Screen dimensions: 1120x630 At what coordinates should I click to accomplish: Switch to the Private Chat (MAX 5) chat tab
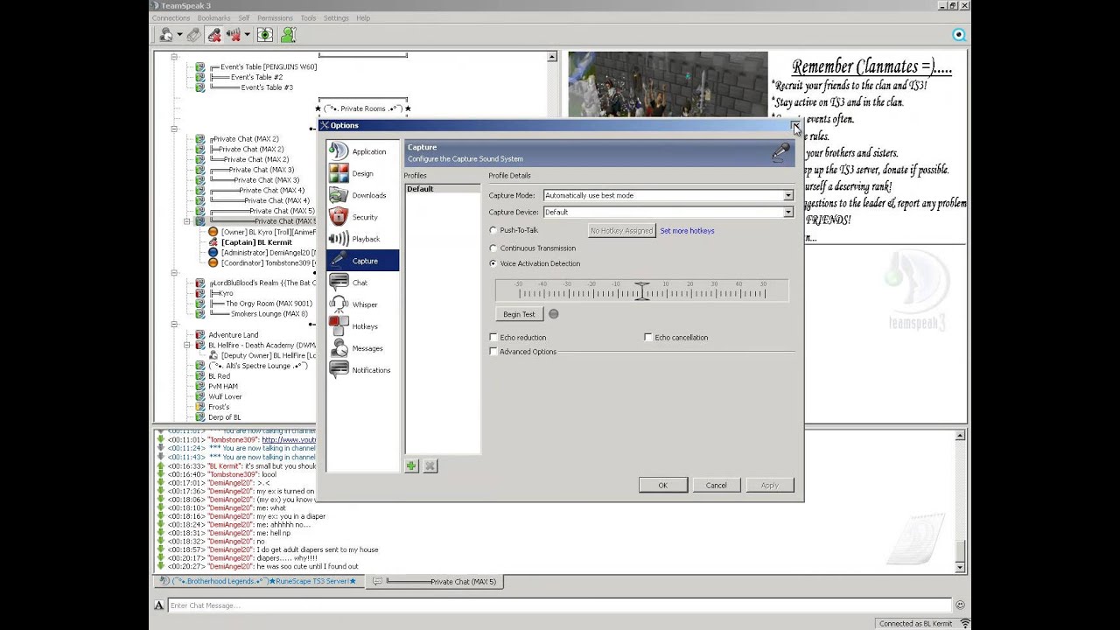click(x=435, y=582)
